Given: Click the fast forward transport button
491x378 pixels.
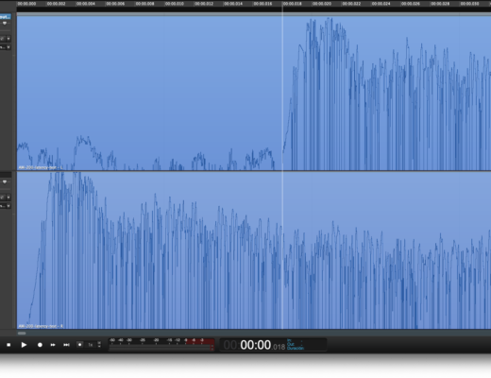Looking at the screenshot, I should tap(53, 345).
